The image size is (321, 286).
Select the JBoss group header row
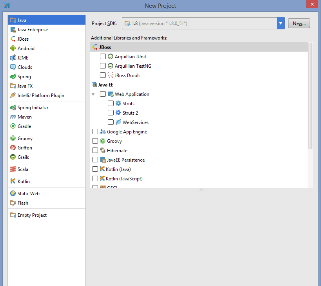199,47
